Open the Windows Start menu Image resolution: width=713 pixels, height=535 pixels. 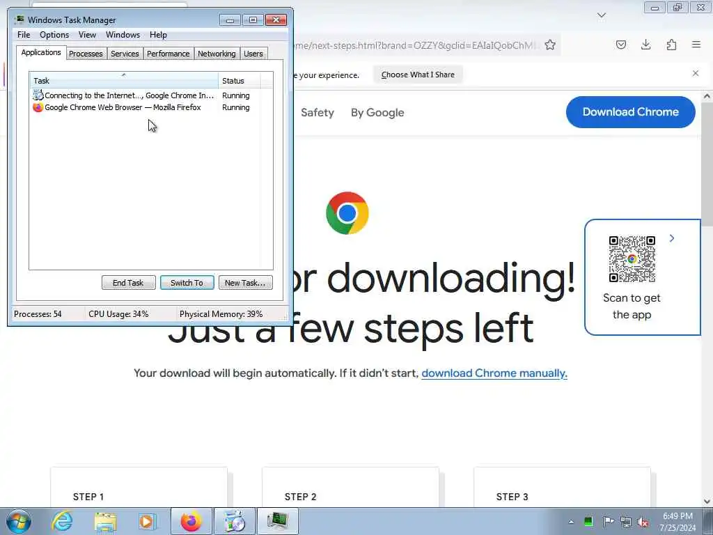coord(19,521)
